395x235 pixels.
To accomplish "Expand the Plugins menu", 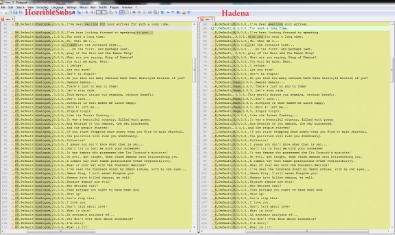I will click(x=114, y=7).
